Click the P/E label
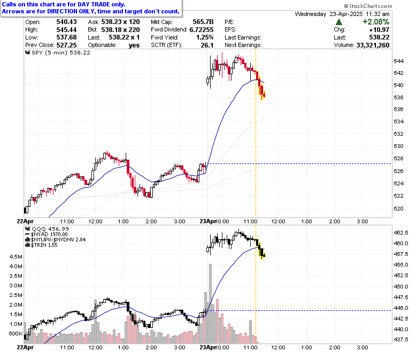This screenshot has width=417, height=352. [x=229, y=22]
